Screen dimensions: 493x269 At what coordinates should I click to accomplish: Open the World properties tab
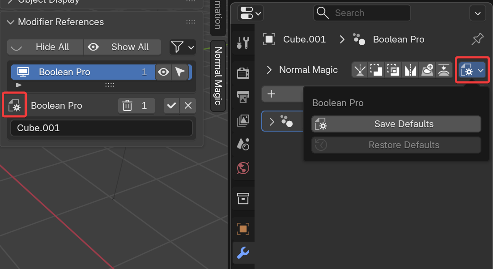tap(243, 168)
